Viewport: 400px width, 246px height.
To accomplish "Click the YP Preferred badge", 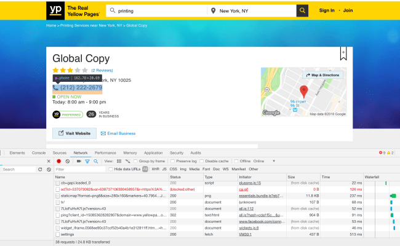I will [x=68, y=115].
